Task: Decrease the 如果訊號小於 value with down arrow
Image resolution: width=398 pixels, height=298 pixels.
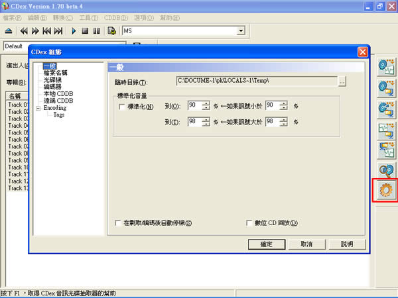Action: [x=283, y=108]
